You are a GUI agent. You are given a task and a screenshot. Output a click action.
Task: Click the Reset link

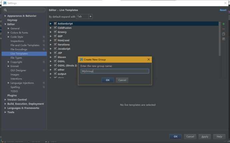[223, 10]
